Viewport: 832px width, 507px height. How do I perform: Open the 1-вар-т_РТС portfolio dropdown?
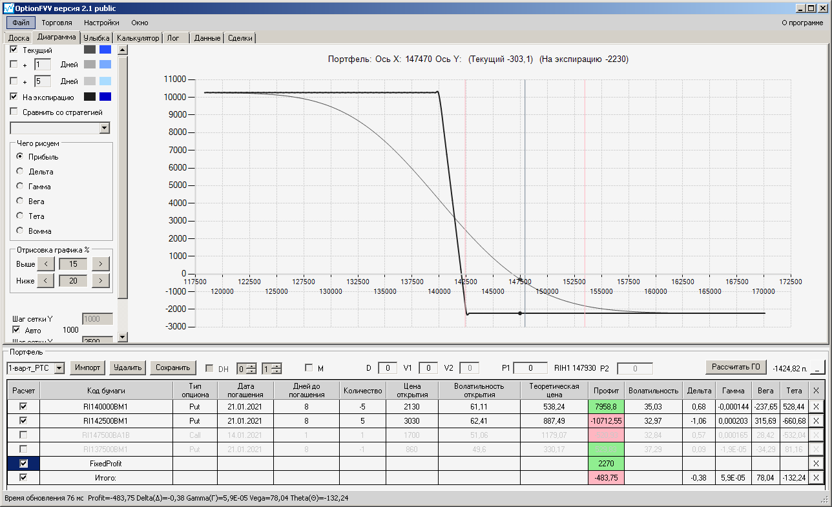pos(59,368)
